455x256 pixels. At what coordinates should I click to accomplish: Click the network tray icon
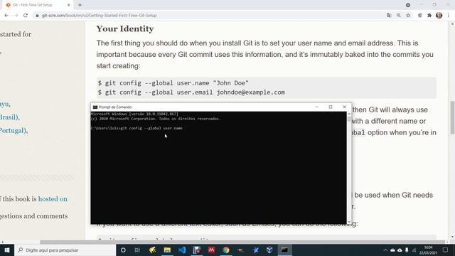[x=414, y=250]
